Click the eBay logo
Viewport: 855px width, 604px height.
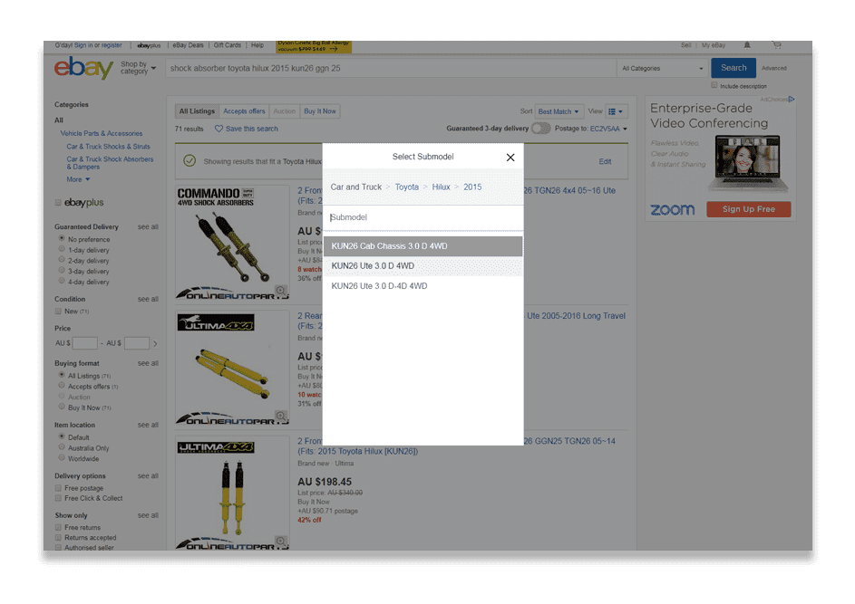click(84, 68)
